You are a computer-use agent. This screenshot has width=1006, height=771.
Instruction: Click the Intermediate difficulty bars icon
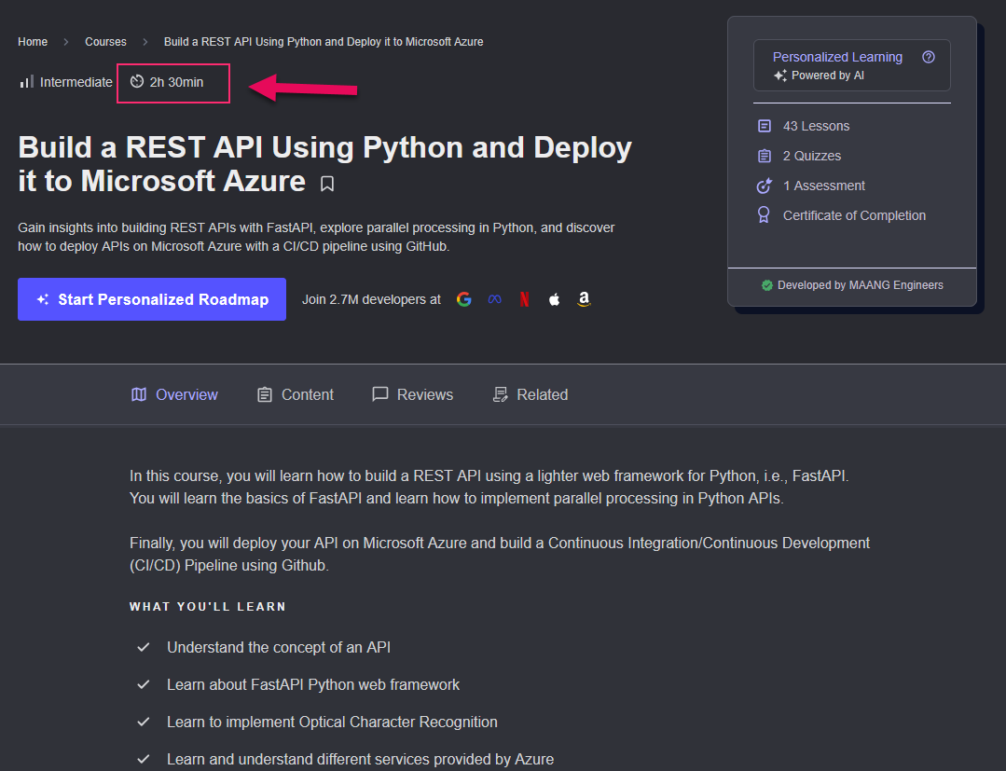coord(26,81)
